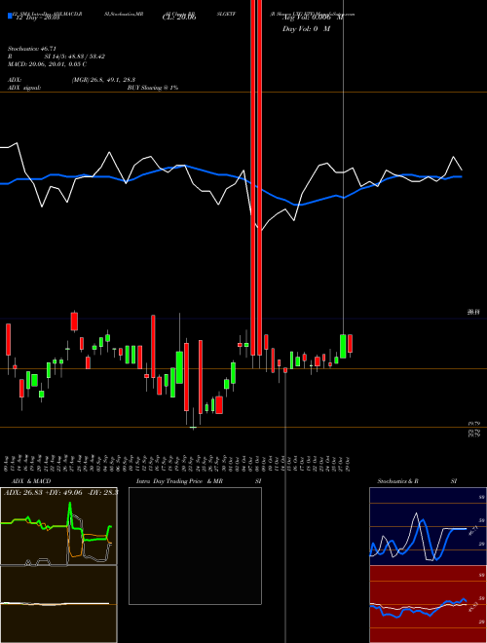
Task: Click 'ADX: 26.83 +DY: 49.06 -DY: 28.3' header
Action: pos(60,492)
